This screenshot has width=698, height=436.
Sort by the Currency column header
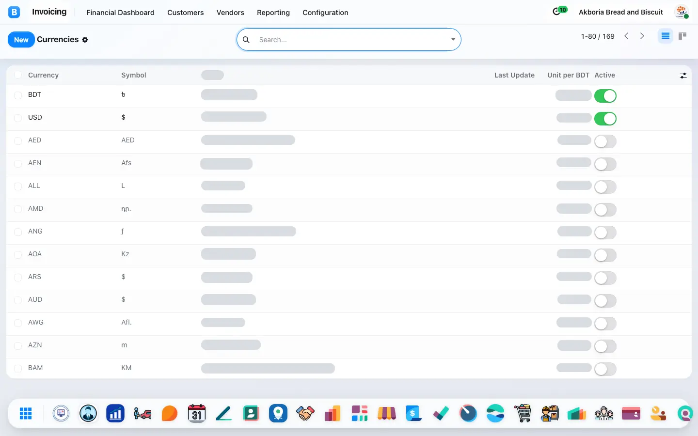(43, 75)
